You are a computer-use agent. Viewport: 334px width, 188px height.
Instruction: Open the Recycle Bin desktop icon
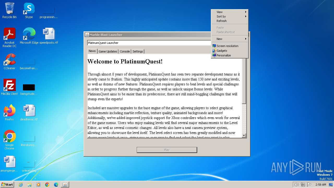9,10
